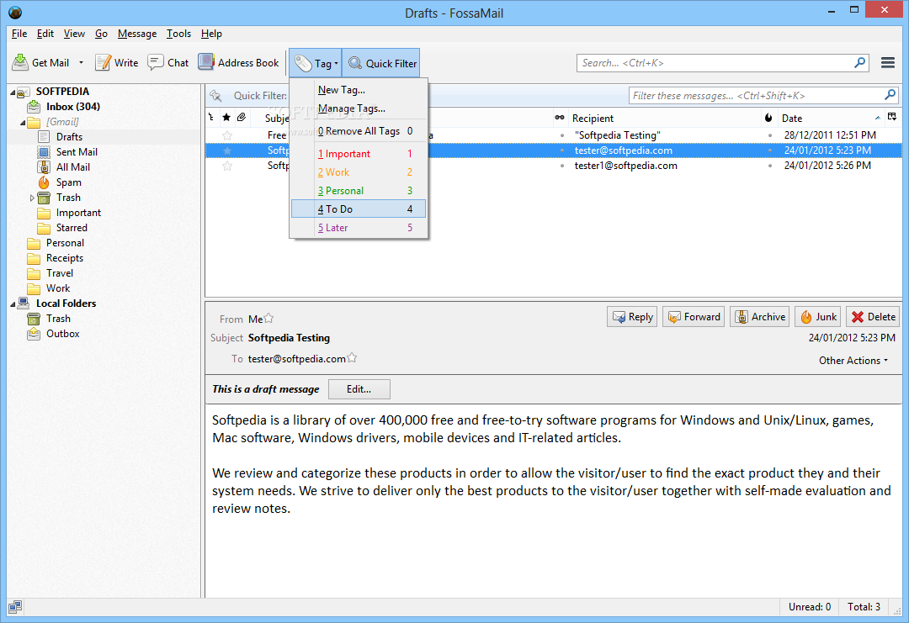
Task: Open the Outbox under Local Folders
Action: click(62, 334)
